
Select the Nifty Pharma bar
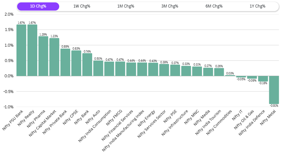(43, 56)
